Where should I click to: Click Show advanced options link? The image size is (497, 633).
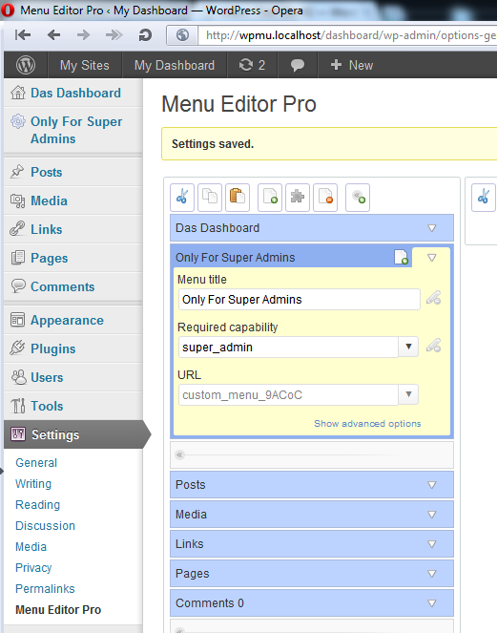[x=367, y=424]
